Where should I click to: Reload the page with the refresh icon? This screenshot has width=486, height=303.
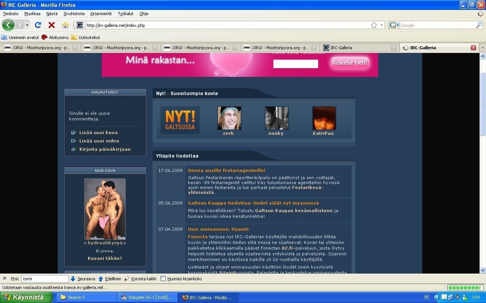tap(38, 25)
